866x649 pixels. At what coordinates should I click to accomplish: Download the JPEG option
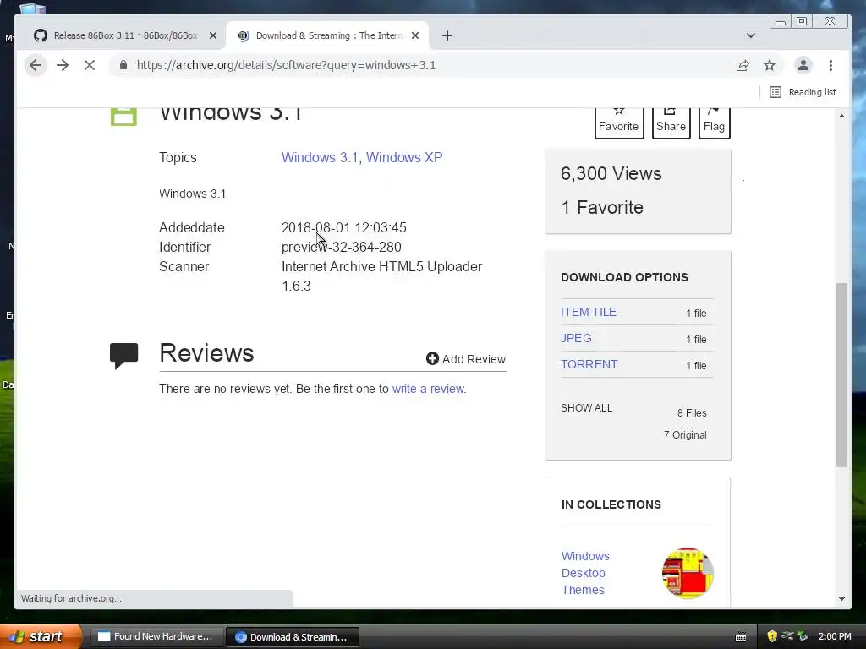tap(576, 338)
